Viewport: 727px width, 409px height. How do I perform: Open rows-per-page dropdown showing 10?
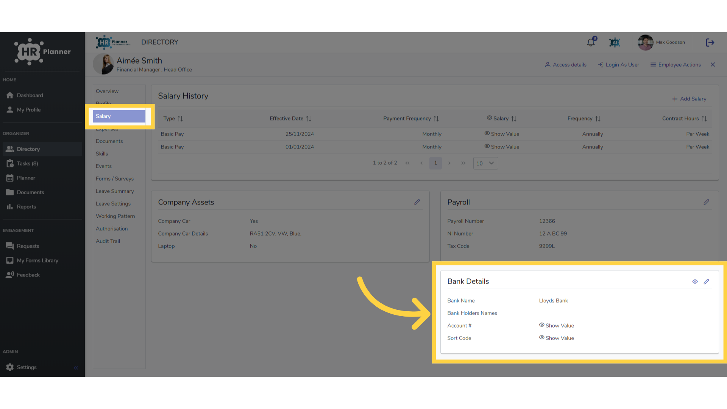click(485, 163)
